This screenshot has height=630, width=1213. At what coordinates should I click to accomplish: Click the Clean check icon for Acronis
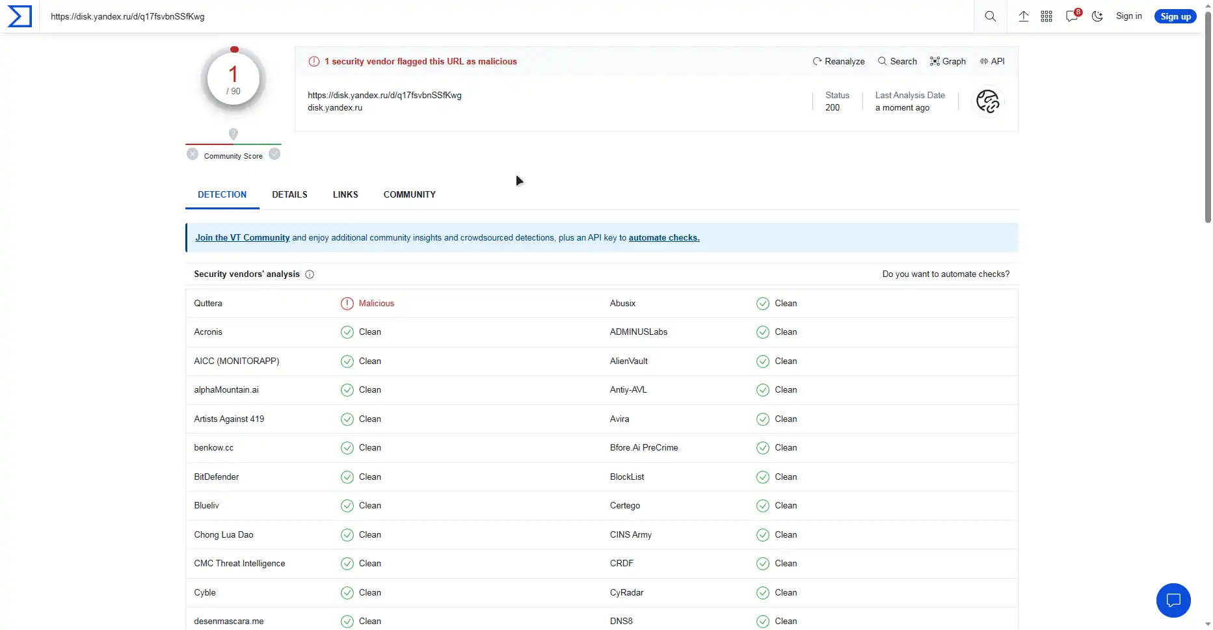click(x=347, y=332)
